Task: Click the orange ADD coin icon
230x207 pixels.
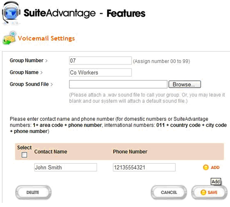Action: point(206,167)
